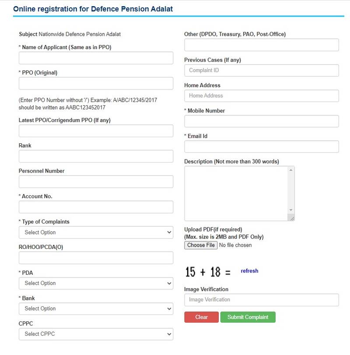Click the PPO (Original) input field
350x355 pixels.
(x=96, y=83)
